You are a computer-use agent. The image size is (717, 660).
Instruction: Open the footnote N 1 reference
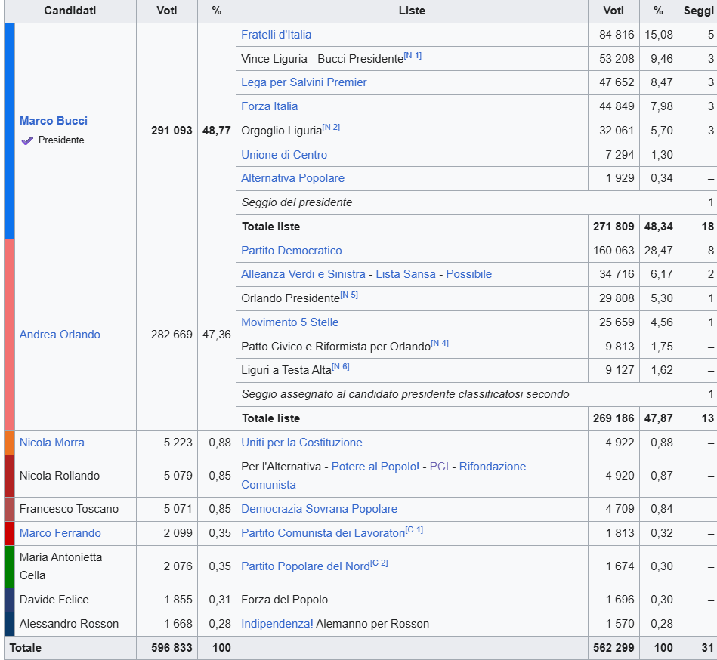coord(413,56)
